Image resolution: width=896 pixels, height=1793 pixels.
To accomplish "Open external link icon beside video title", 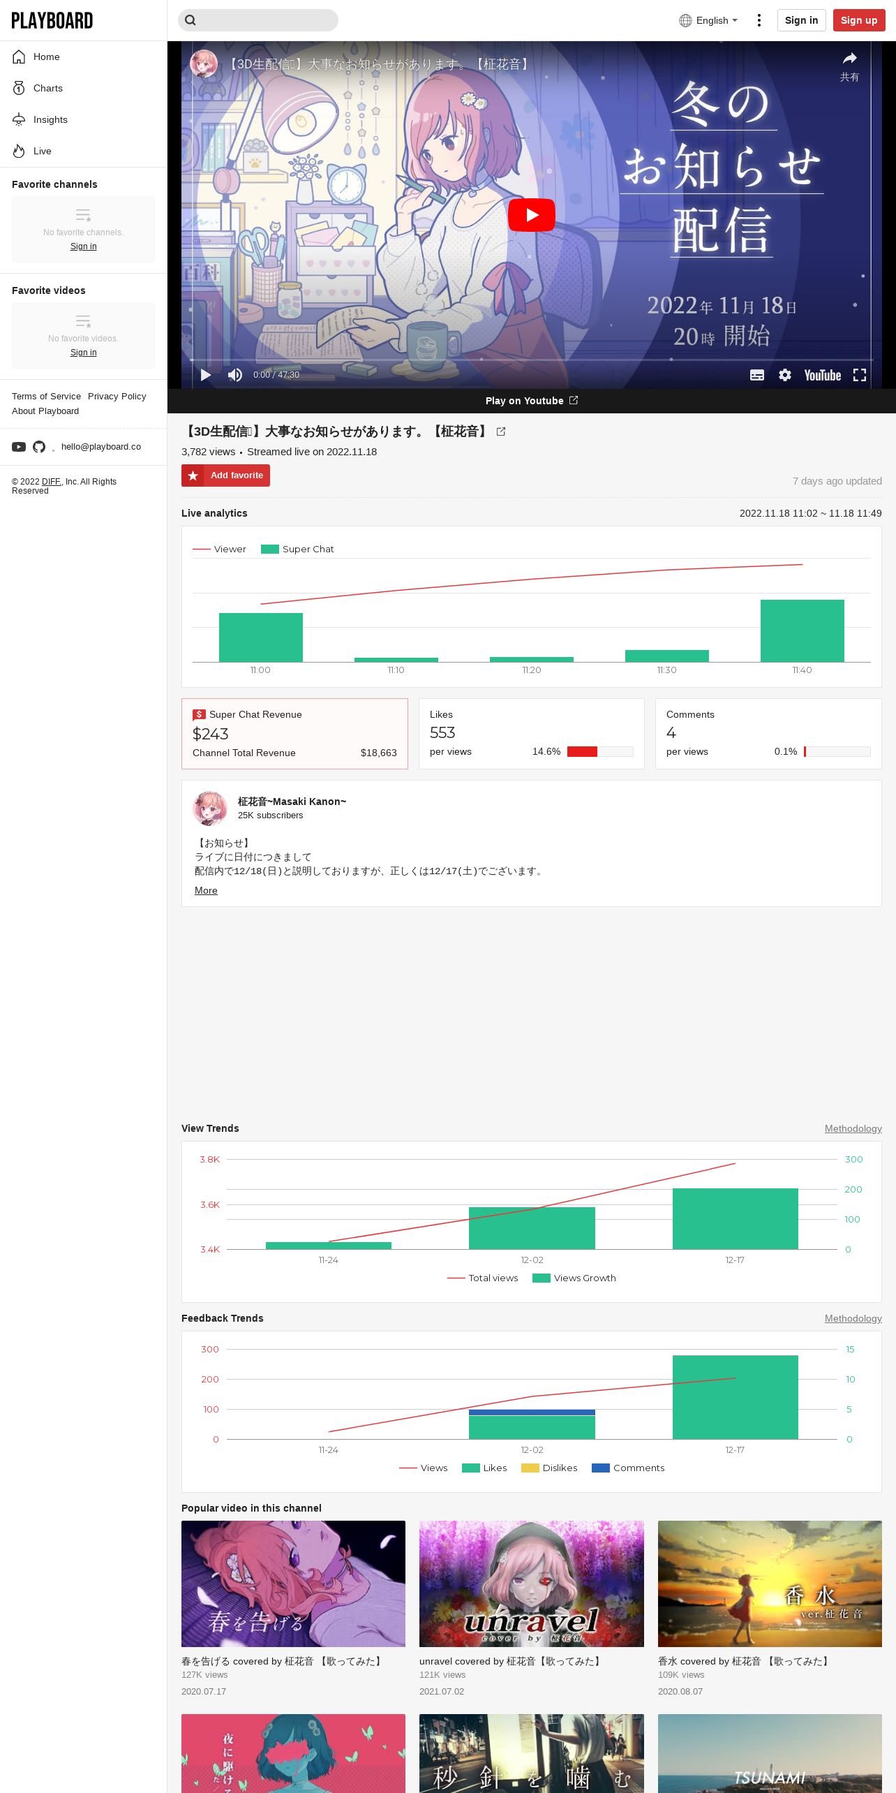I will (501, 431).
